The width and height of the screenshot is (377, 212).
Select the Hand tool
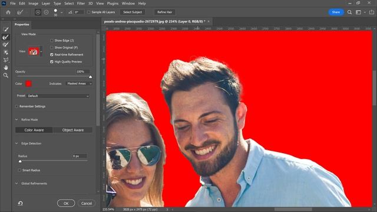point(6,68)
